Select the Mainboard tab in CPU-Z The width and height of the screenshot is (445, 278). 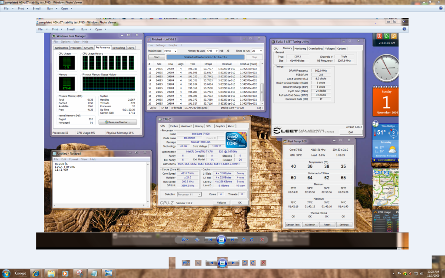tap(186, 126)
